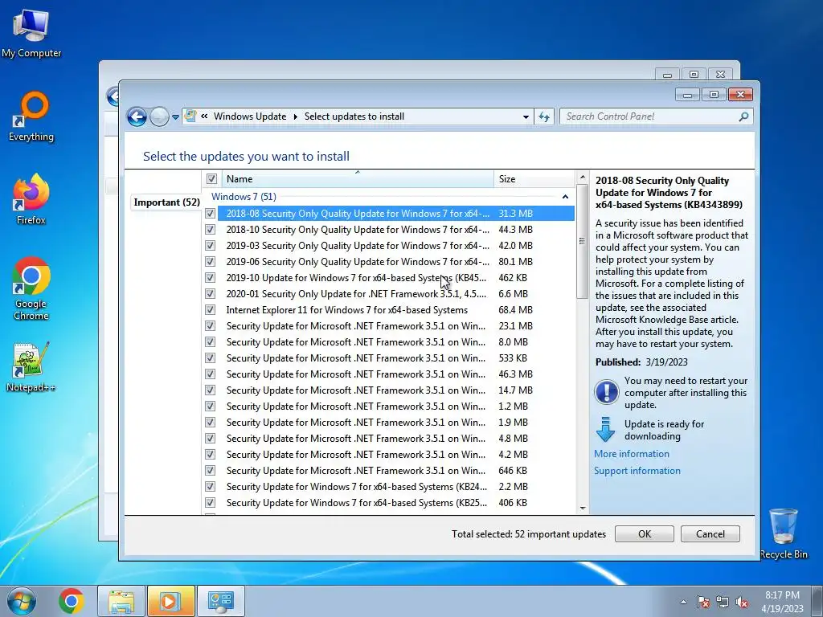Open Windows Update breadcrumb arrow
Viewport: 823px width, 617px height.
[295, 116]
